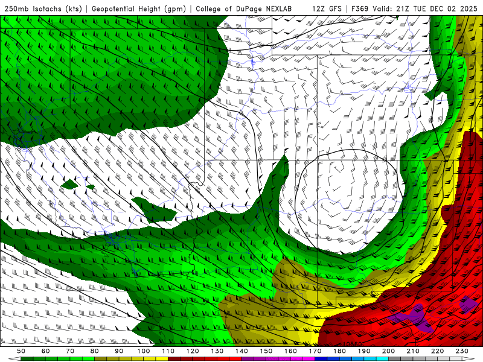The width and height of the screenshot is (483, 362).
Task: Click the '150' color bar label
Action: pyautogui.click(x=266, y=351)
